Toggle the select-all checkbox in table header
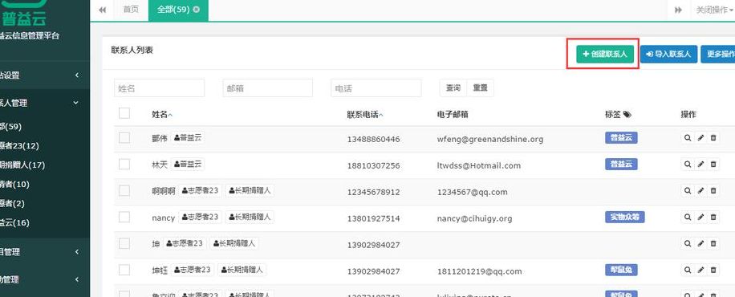This screenshot has width=735, height=297. click(124, 113)
